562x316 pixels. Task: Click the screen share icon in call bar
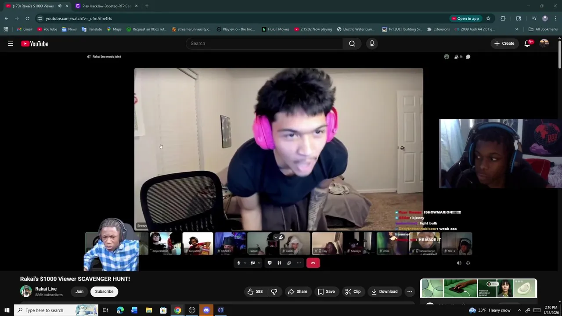(x=270, y=263)
